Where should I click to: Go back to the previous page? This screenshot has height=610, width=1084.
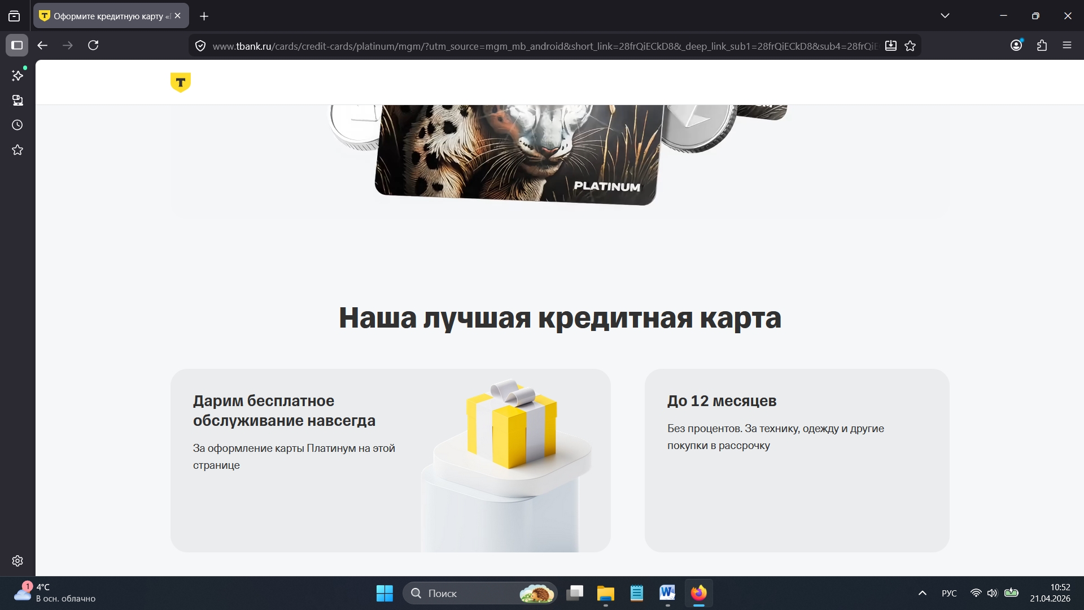[x=42, y=46]
